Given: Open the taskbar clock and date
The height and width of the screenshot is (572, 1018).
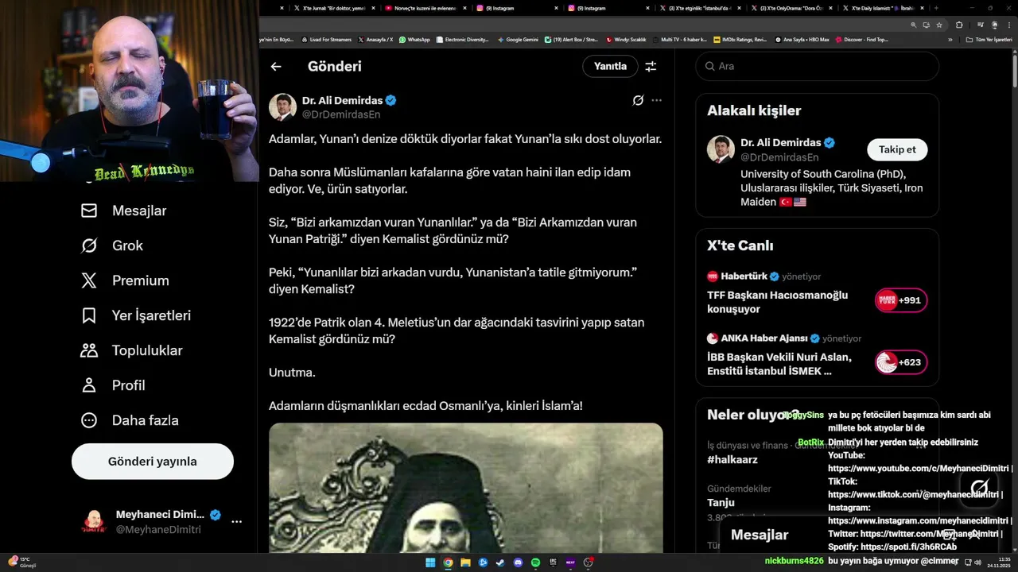Looking at the screenshot, I should point(998,562).
